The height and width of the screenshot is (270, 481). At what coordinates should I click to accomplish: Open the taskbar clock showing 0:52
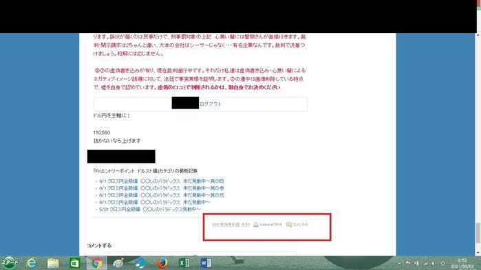tap(462, 263)
